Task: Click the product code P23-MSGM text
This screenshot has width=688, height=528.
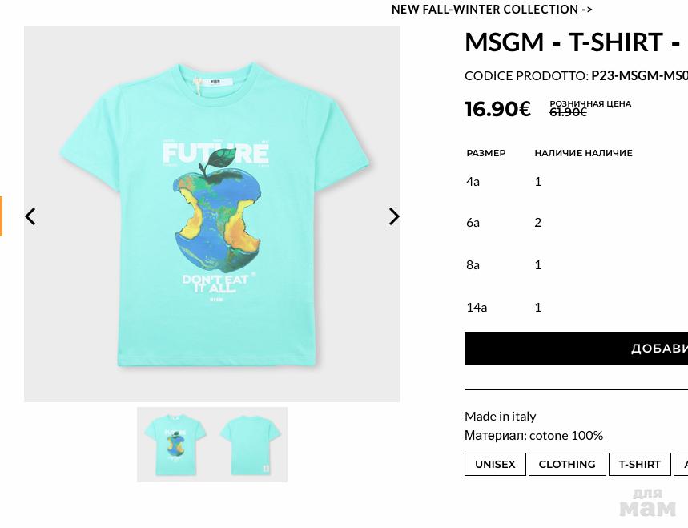Action: 639,75
